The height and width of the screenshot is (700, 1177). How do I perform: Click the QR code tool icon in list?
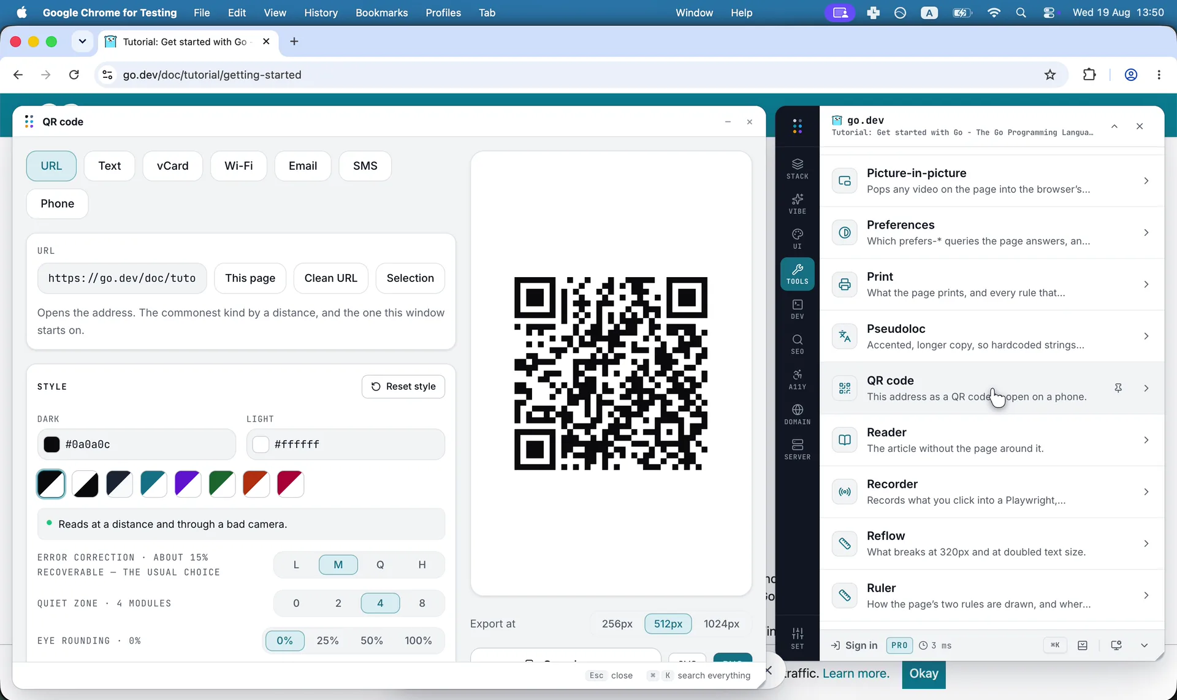coord(845,388)
